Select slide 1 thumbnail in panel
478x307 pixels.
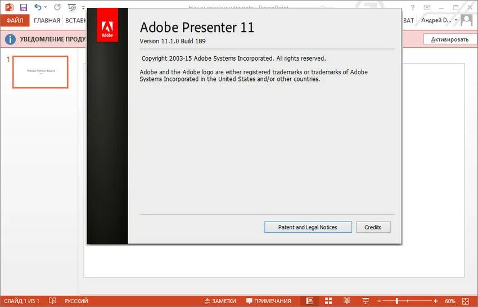[x=40, y=72]
